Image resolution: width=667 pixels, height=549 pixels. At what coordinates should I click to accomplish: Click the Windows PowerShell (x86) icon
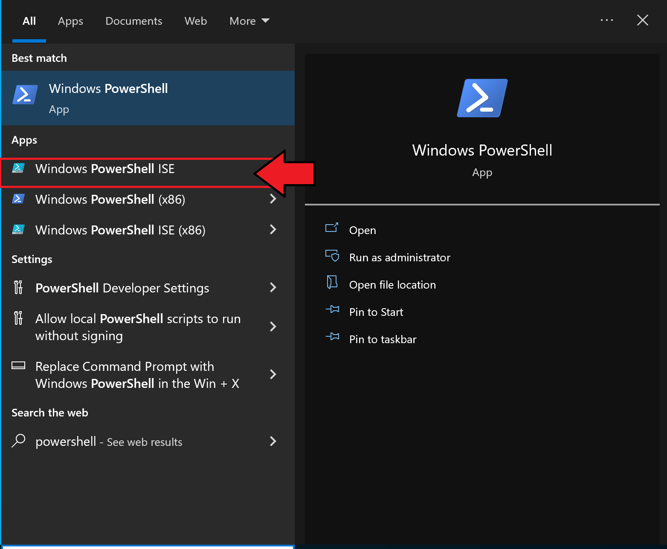coord(18,199)
